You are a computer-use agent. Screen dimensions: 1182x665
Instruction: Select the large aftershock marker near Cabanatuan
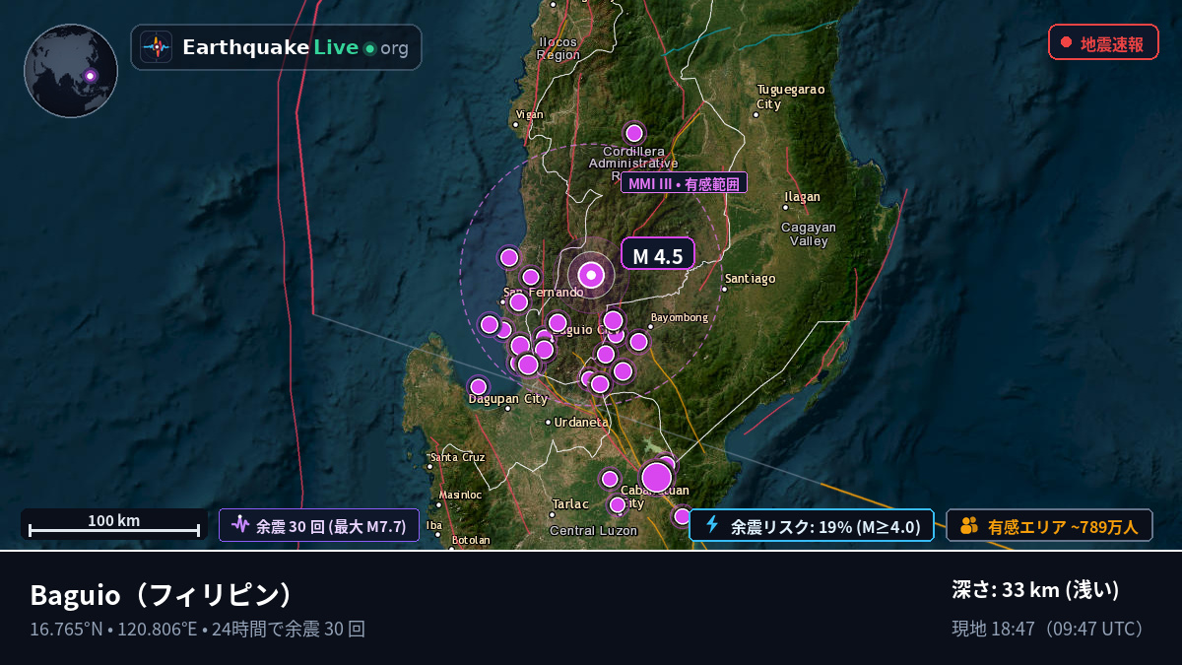[x=657, y=478]
